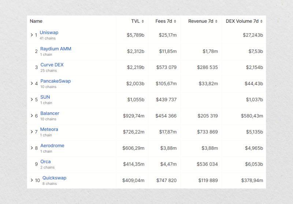The width and height of the screenshot is (293, 204).
Task: Select Uniswap volume value $27,243b
Action: (253, 35)
